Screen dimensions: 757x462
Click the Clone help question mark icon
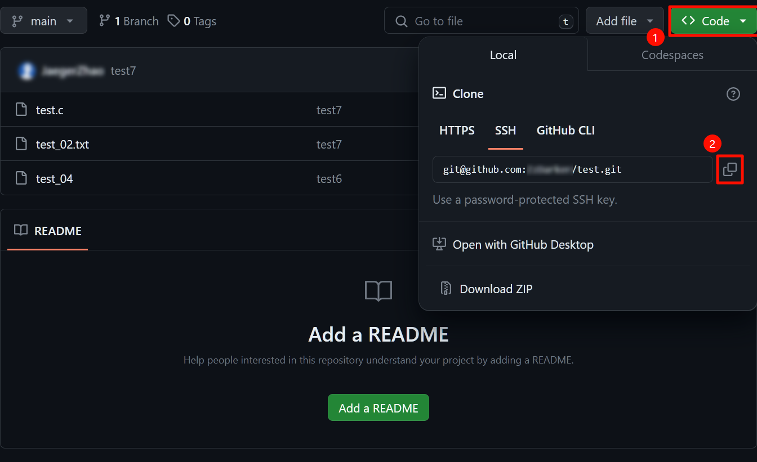pos(733,93)
